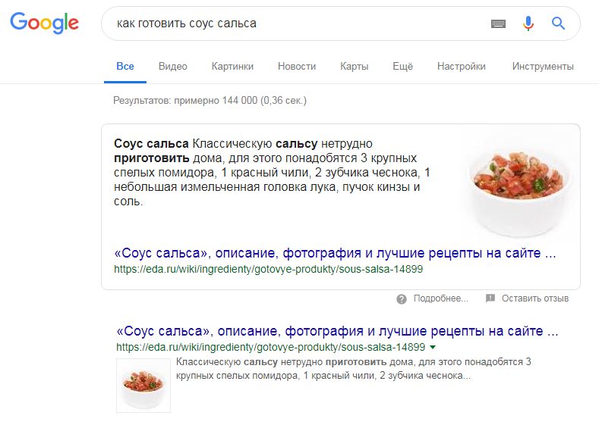The image size is (599, 428).
Task: Click the Подробнее link
Action: (x=440, y=298)
